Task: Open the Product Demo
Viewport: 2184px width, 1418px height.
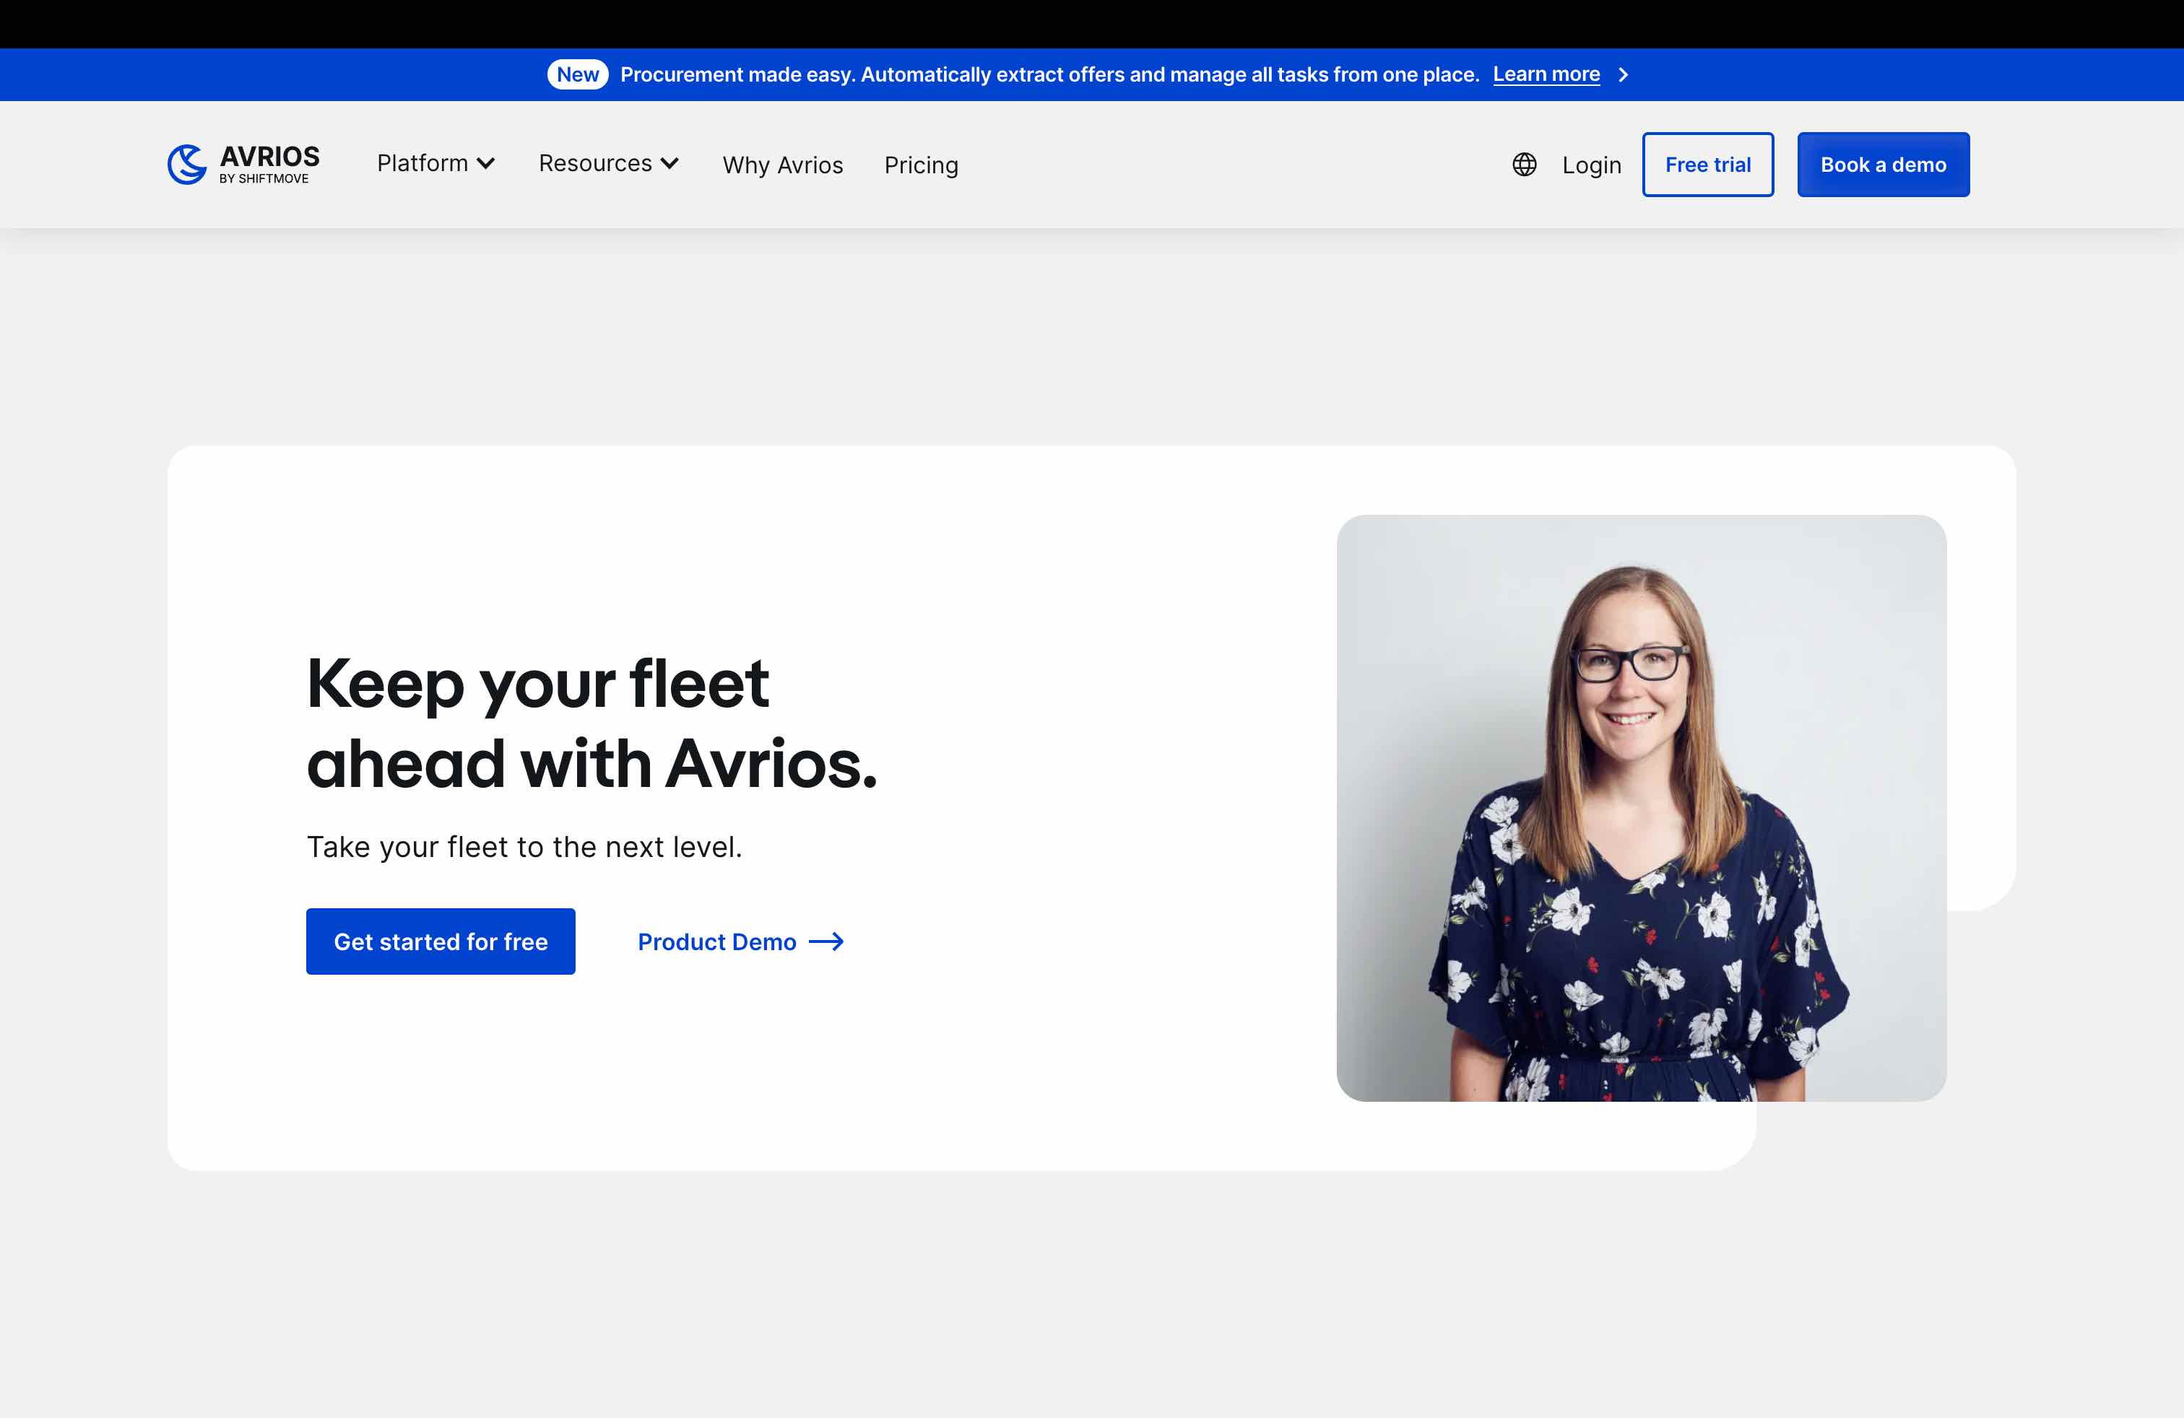Action: [x=716, y=942]
